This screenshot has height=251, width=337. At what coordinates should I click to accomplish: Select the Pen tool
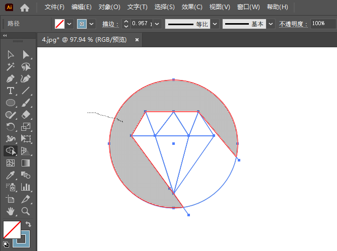[x=11, y=79]
